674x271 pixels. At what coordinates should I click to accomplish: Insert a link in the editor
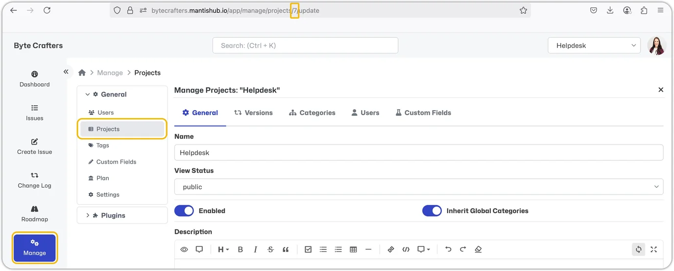391,249
